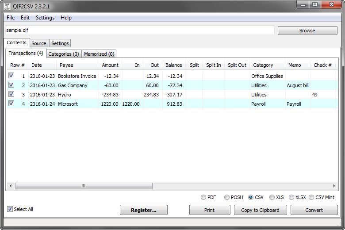
Task: Switch to the Source tab
Action: pyautogui.click(x=39, y=43)
